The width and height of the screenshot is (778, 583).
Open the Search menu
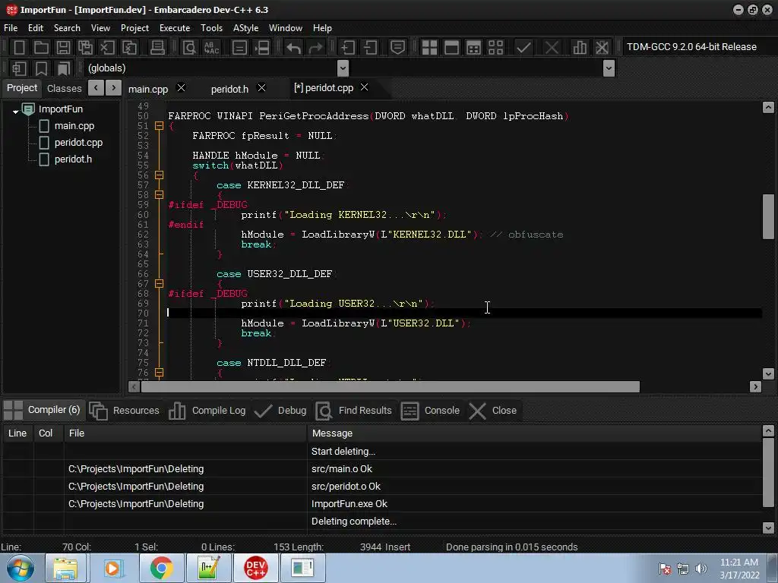(x=67, y=28)
